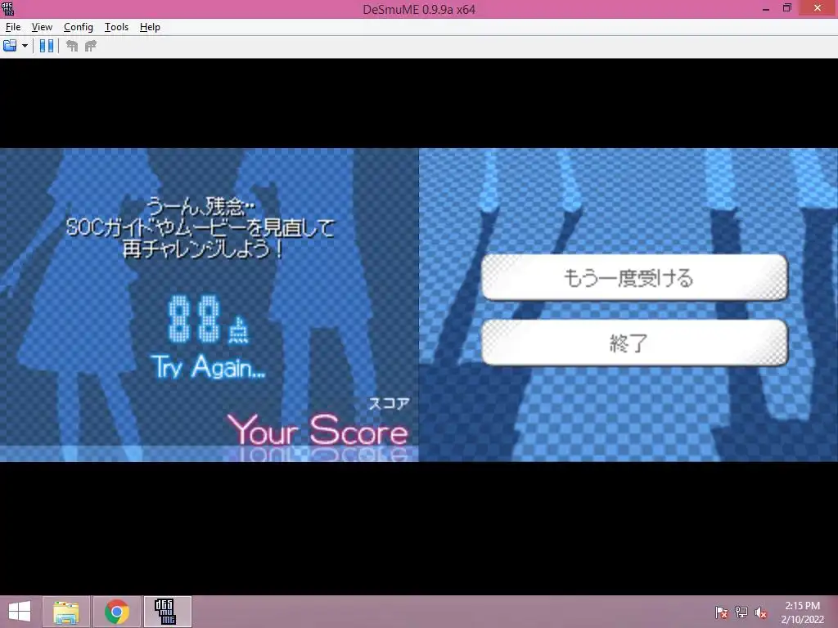Open File Explorer from the taskbar

[65, 612]
